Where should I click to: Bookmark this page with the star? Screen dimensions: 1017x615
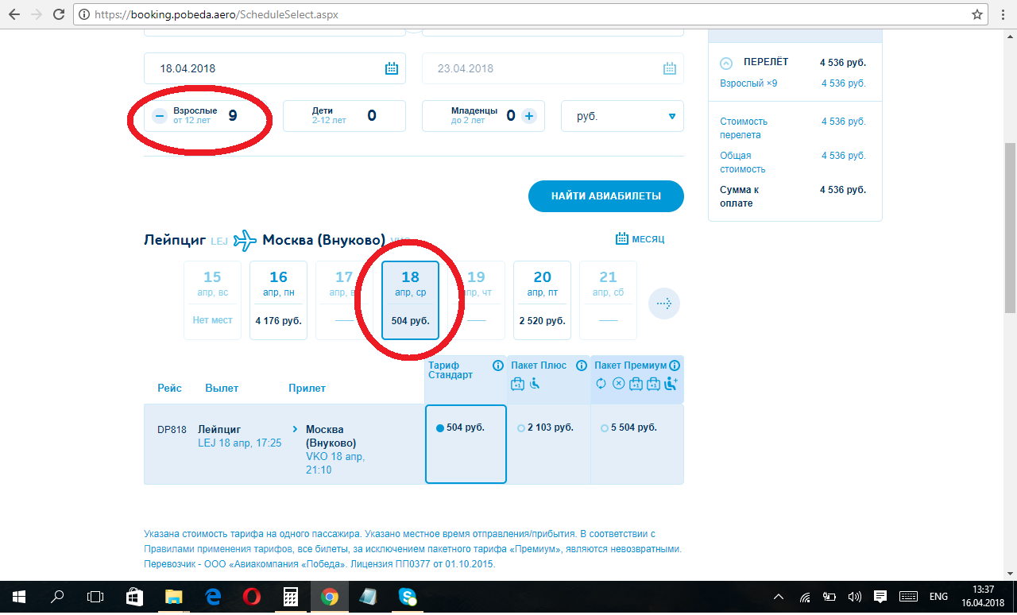tap(977, 14)
